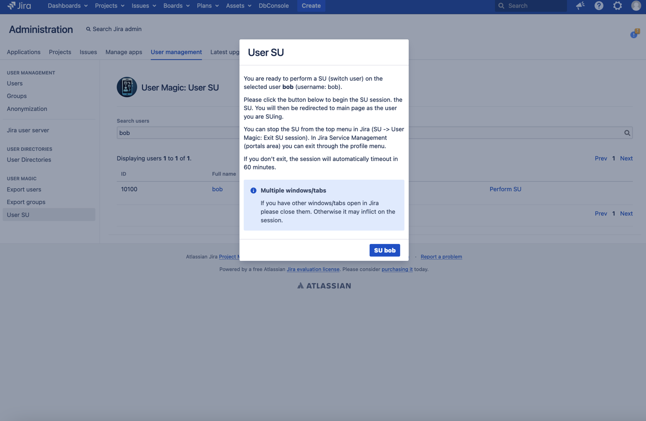Viewport: 646px width, 421px height.
Task: Open Jira user server
Action: [x=28, y=130]
